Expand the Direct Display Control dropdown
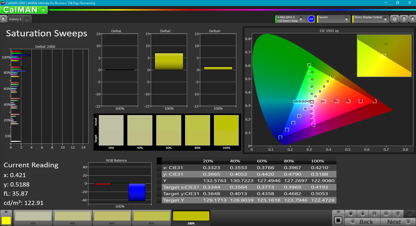This screenshot has height=226, width=416. coord(385,19)
